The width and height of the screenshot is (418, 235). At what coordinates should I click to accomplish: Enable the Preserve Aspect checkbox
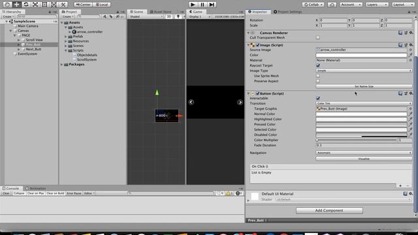(318, 81)
